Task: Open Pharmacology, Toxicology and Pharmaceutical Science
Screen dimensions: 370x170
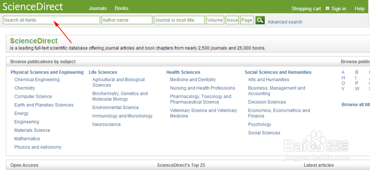Action: click(201, 99)
